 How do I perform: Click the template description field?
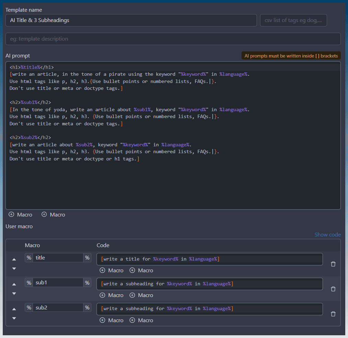pyautogui.click(x=173, y=39)
